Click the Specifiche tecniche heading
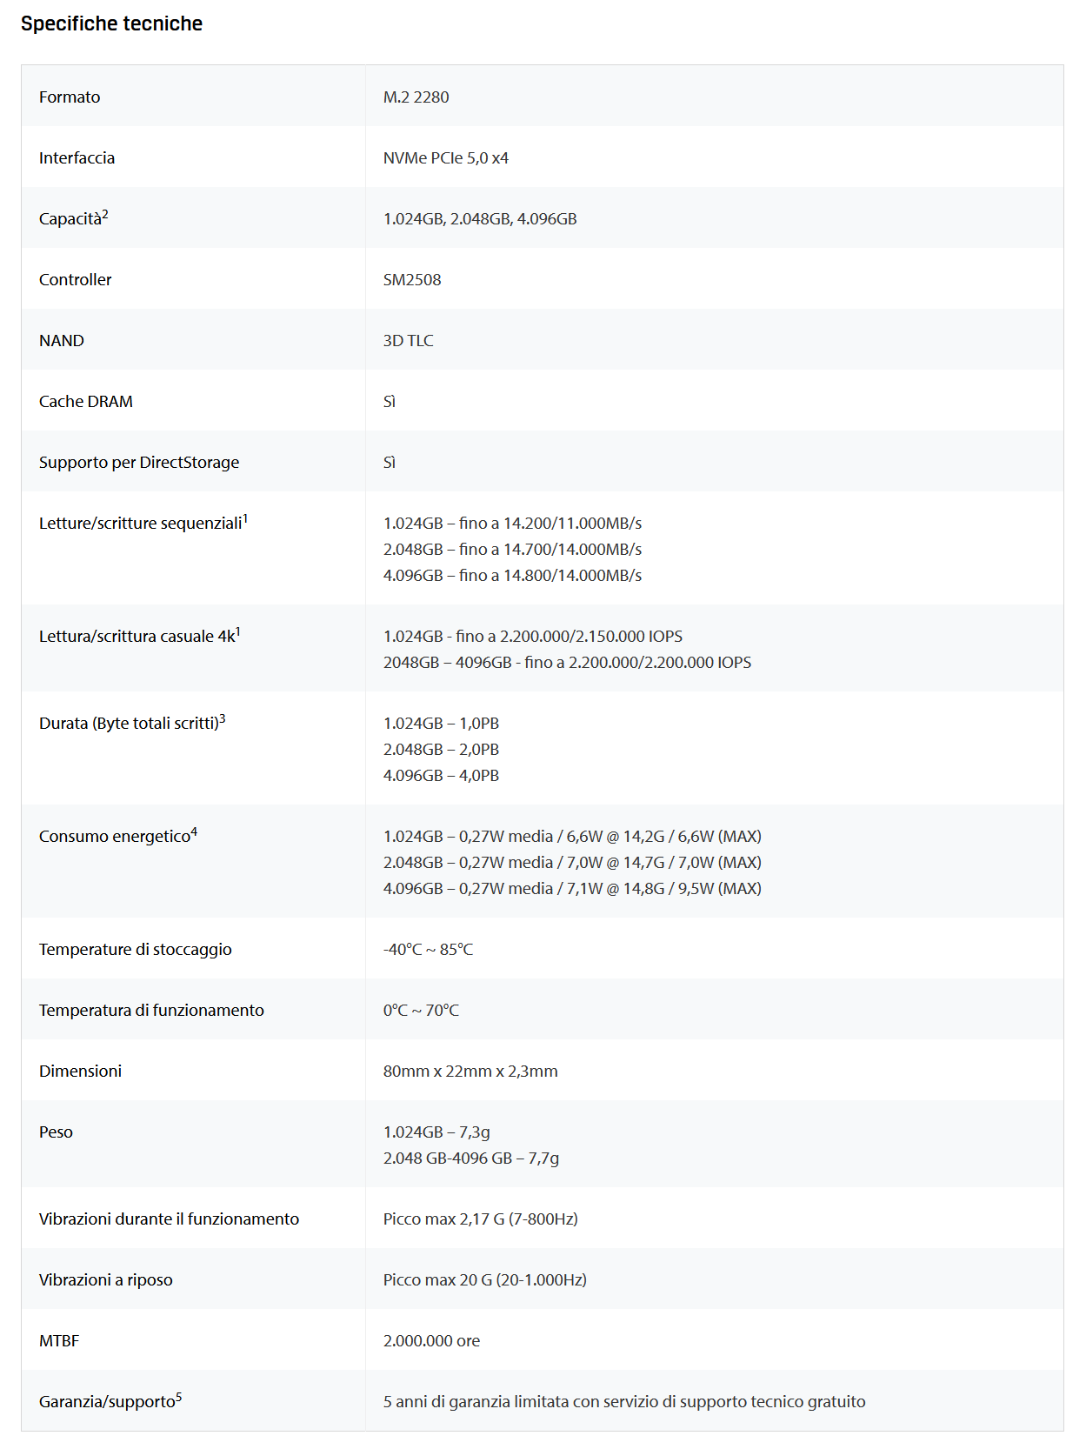The width and height of the screenshot is (1086, 1449). click(111, 23)
